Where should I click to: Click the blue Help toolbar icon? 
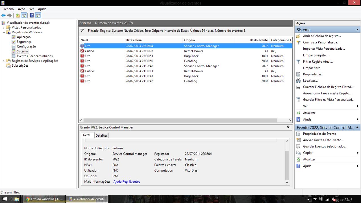click(x=32, y=16)
